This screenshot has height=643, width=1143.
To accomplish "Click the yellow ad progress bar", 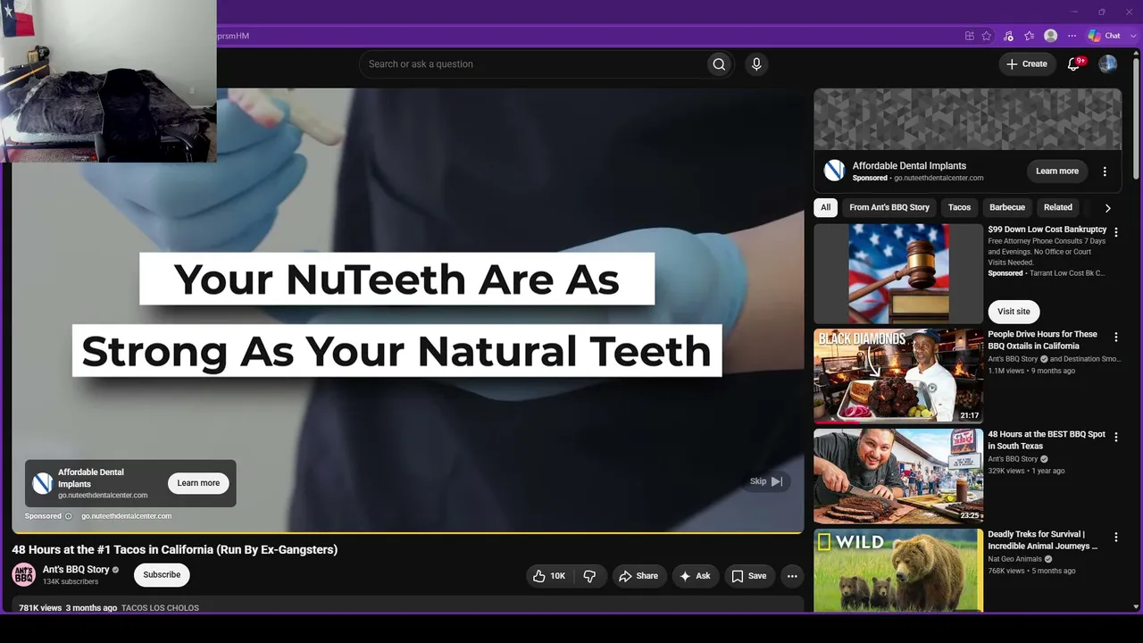I will coord(408,533).
